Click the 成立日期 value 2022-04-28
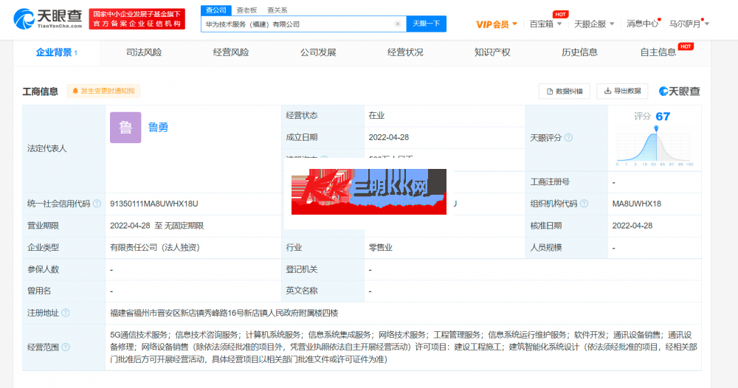This screenshot has width=738, height=388. [389, 137]
